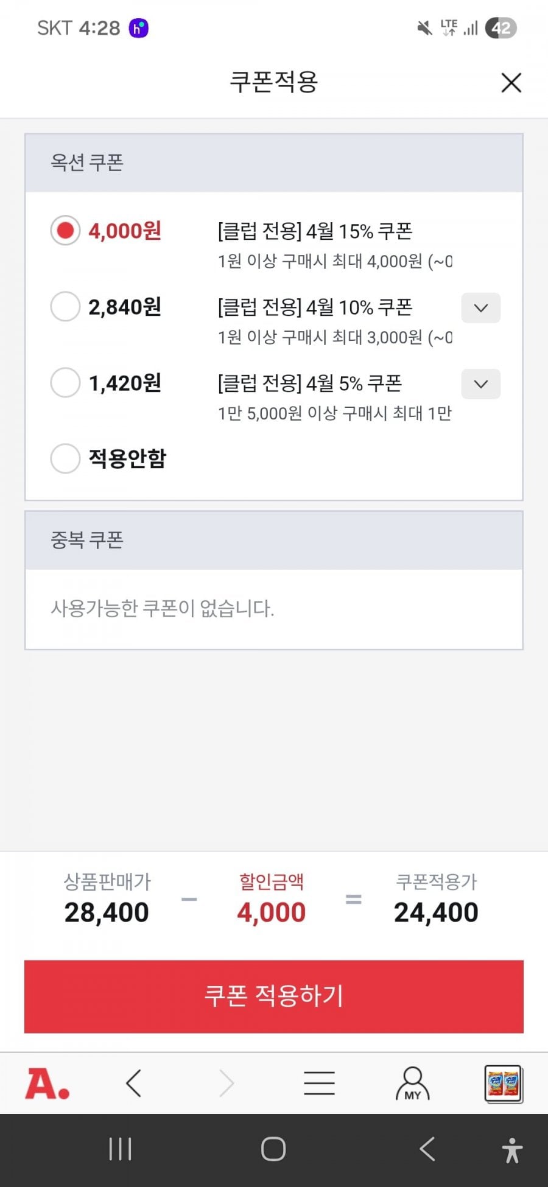Viewport: 548px width, 1187px height.
Task: Tap the browser back arrow in app bar
Action: [134, 1084]
